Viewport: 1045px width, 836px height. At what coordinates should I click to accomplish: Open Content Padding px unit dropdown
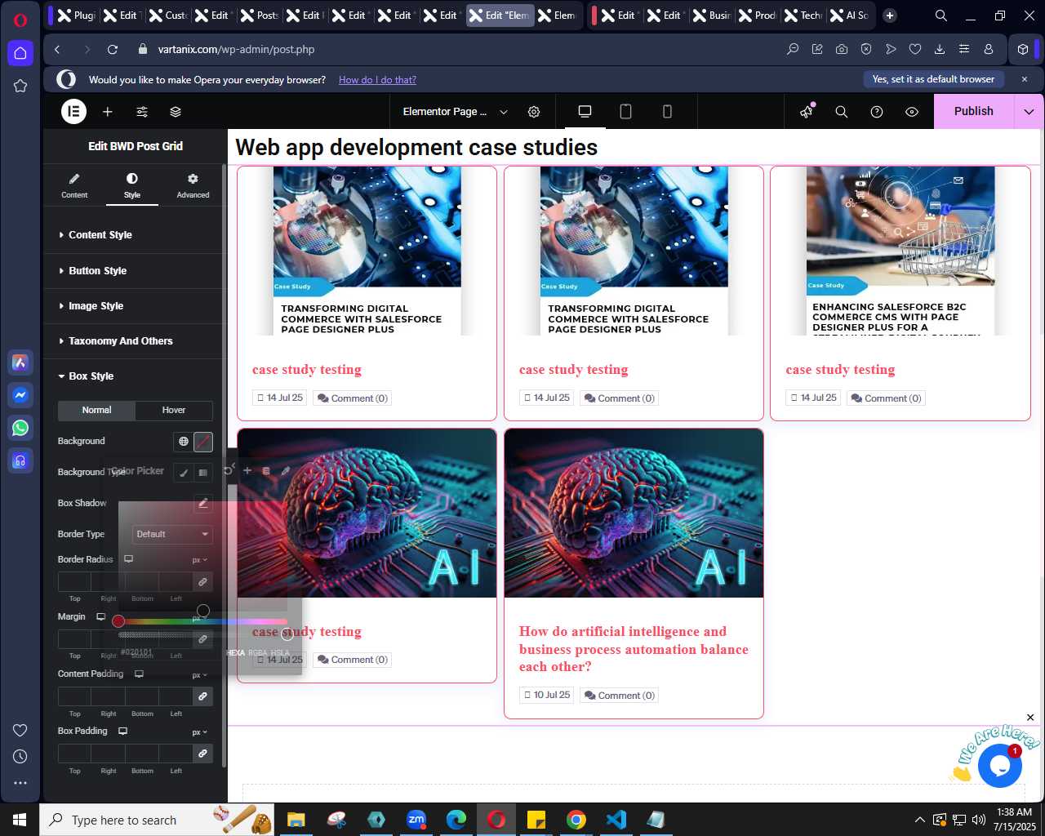click(199, 675)
